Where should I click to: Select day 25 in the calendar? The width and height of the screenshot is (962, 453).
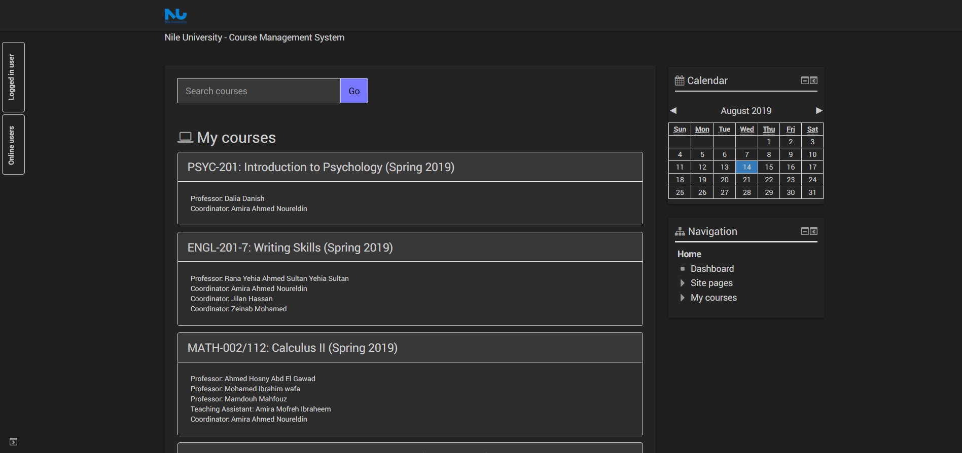coord(680,192)
